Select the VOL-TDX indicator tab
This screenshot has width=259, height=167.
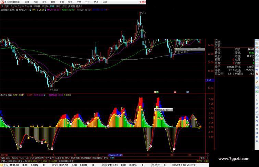(24, 158)
